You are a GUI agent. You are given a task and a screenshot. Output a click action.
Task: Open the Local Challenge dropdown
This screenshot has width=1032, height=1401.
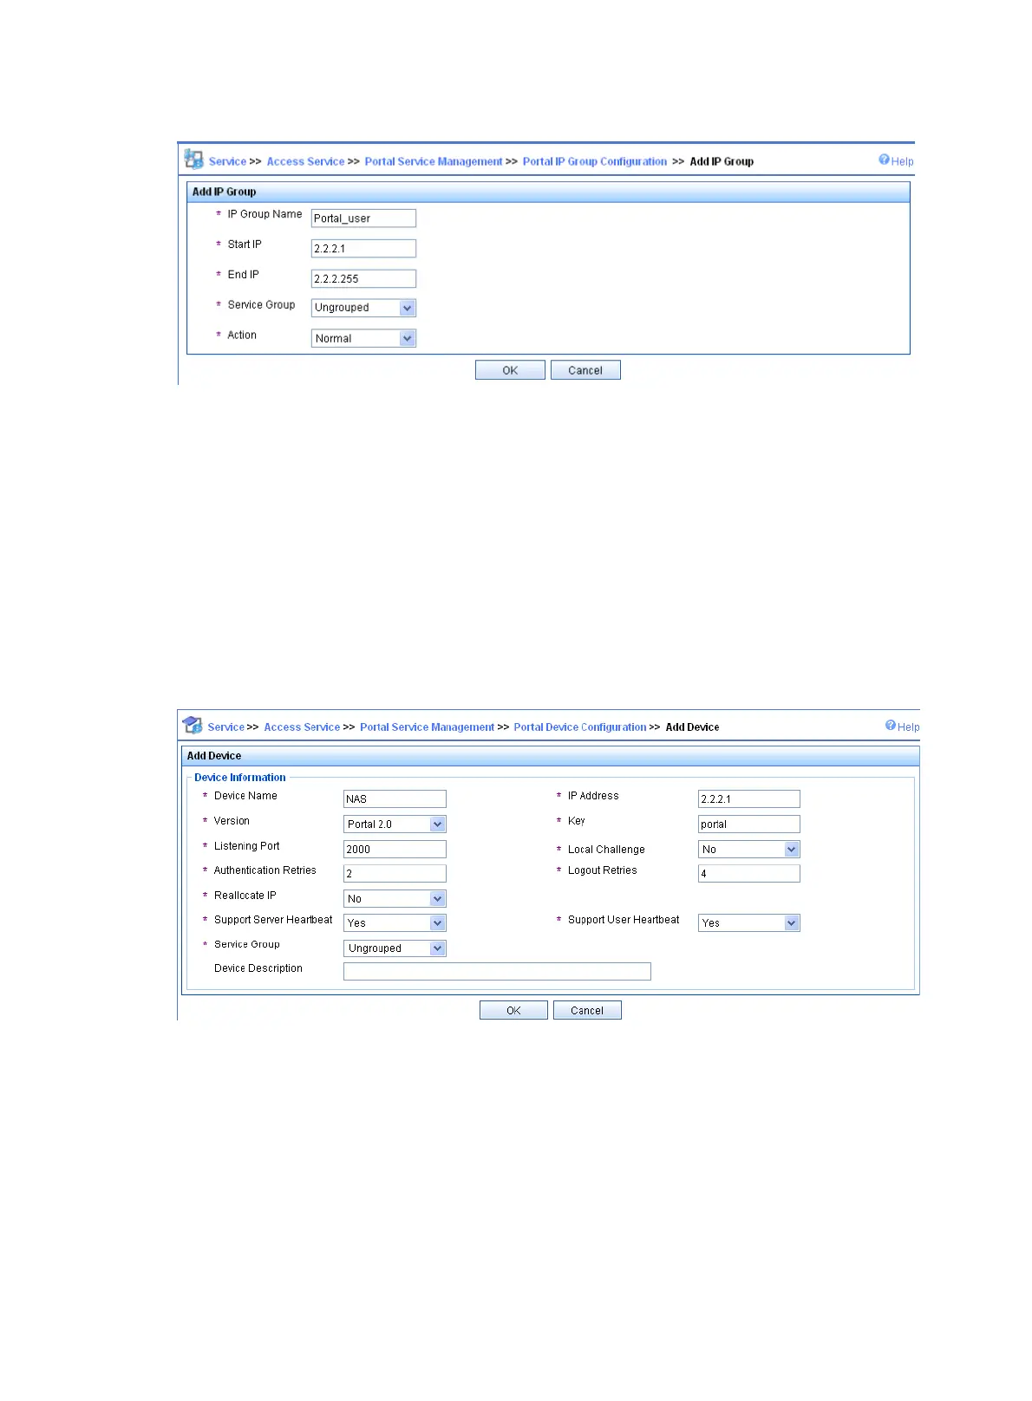click(748, 850)
